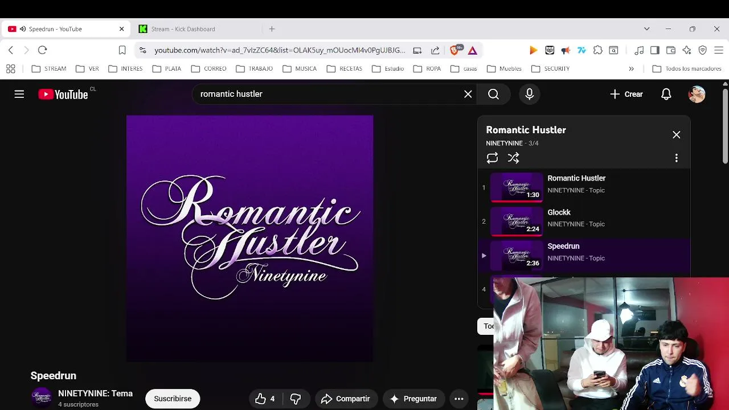Viewport: 729px width, 410px height.
Task: Click the Suscribirse button
Action: [173, 399]
